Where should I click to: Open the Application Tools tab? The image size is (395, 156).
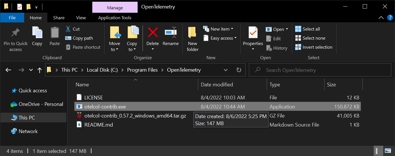pos(115,18)
